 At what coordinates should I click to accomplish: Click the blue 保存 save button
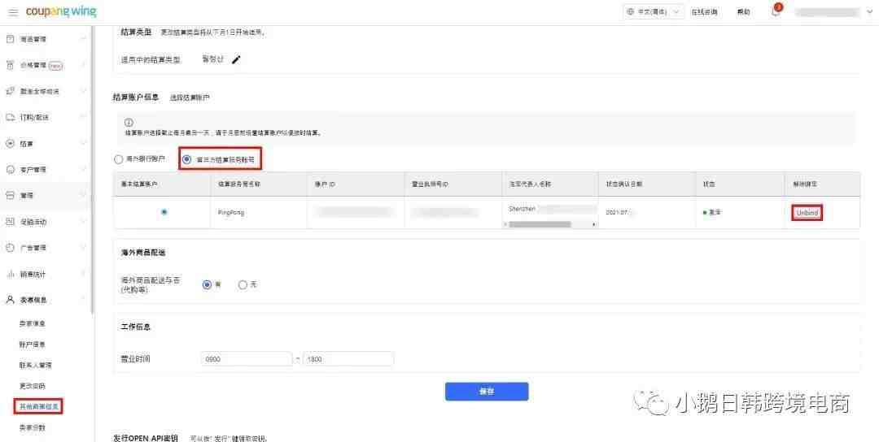(487, 392)
